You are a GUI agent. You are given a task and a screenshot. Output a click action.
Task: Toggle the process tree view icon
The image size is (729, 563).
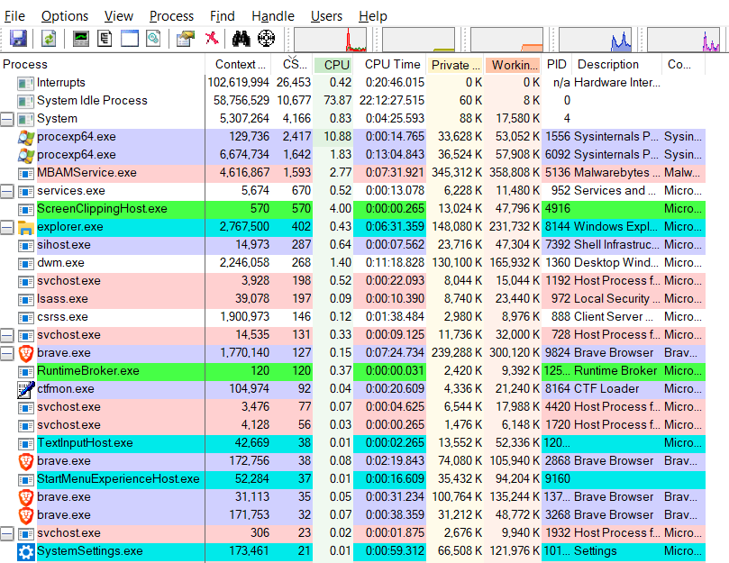105,39
